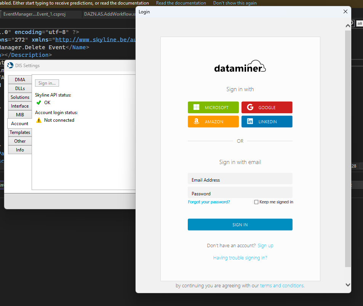Click Don't show this again

click(235, 3)
